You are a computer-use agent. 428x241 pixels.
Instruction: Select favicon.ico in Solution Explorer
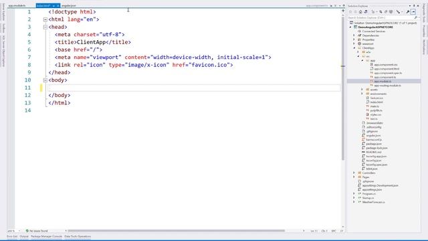pos(377,98)
